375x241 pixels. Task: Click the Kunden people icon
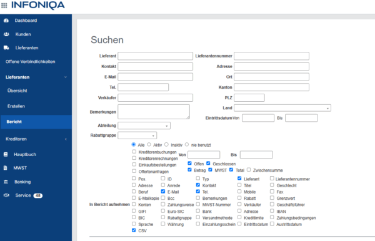(6, 34)
